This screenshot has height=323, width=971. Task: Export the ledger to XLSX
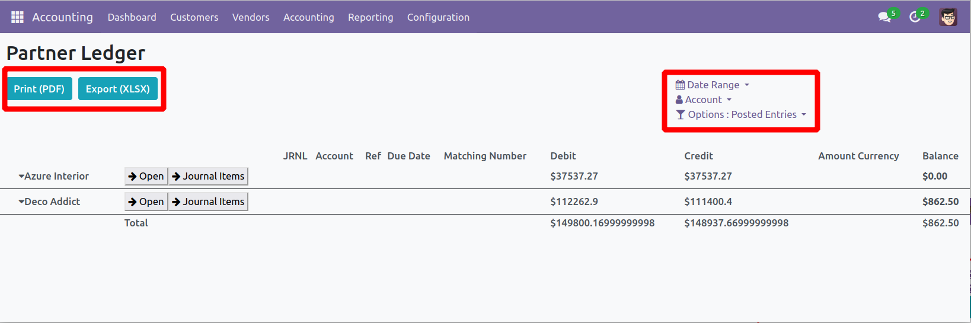click(117, 89)
